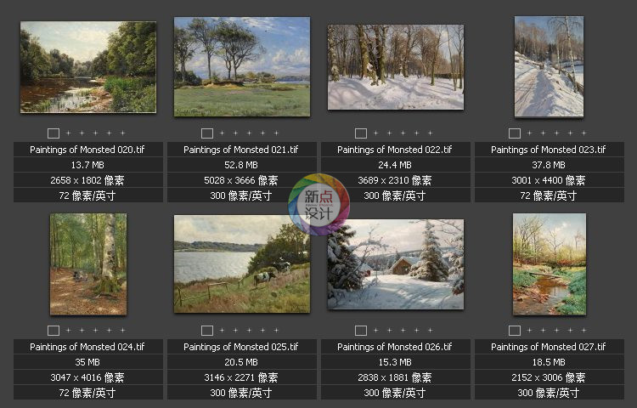Click filename 'Paintings of Monsted 022.tif'
637x408 pixels.
click(x=395, y=150)
